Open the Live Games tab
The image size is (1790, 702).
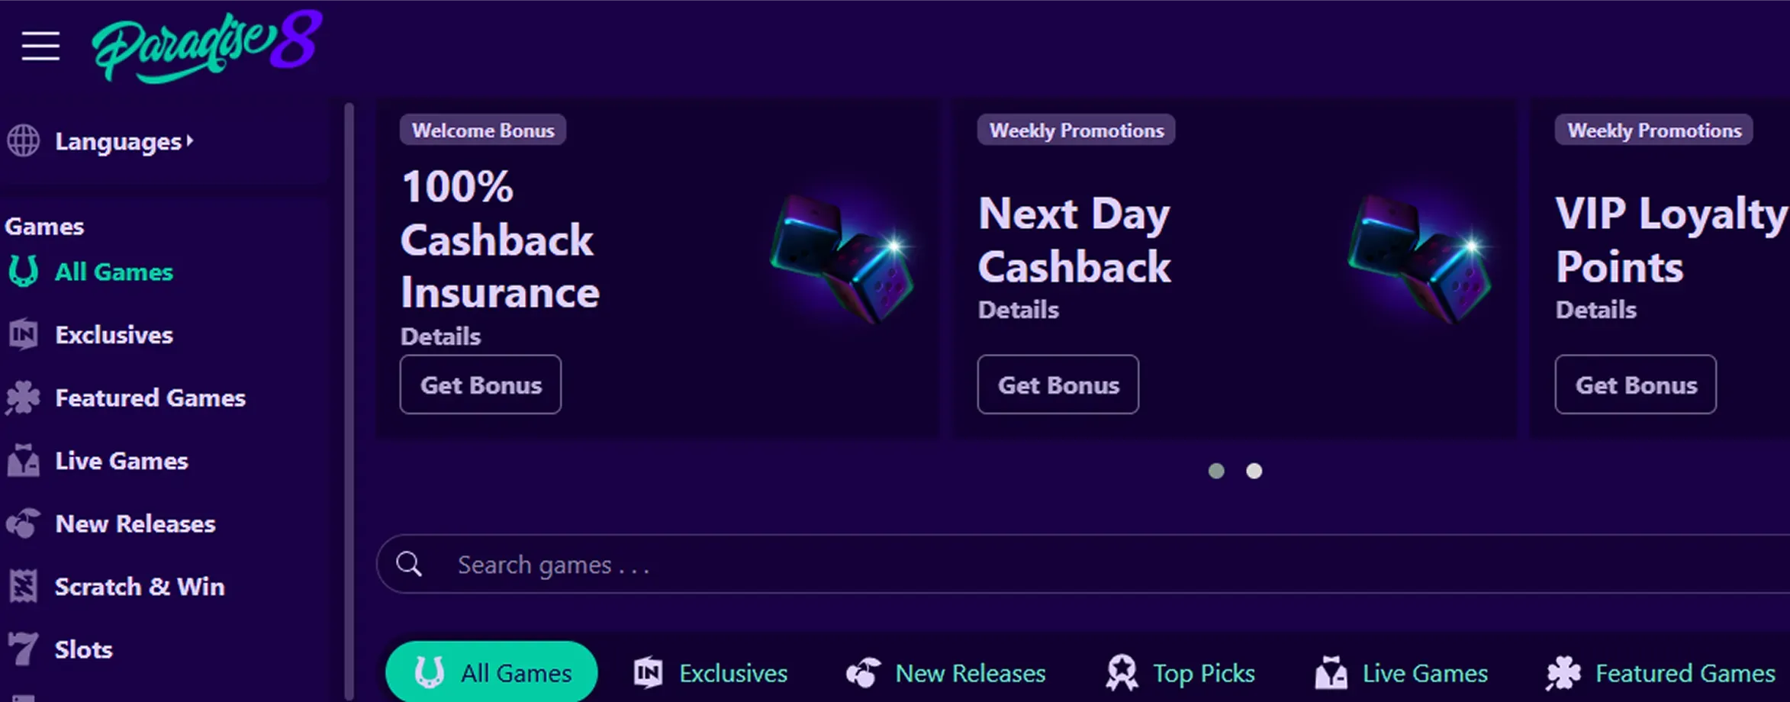(x=1401, y=673)
